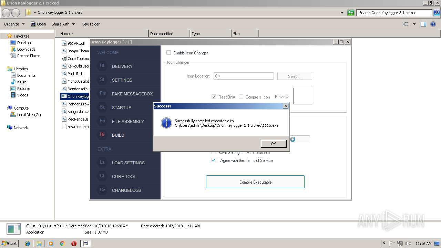Open the path chevron before folder name
Screen dimensions: 441x248
35,12
